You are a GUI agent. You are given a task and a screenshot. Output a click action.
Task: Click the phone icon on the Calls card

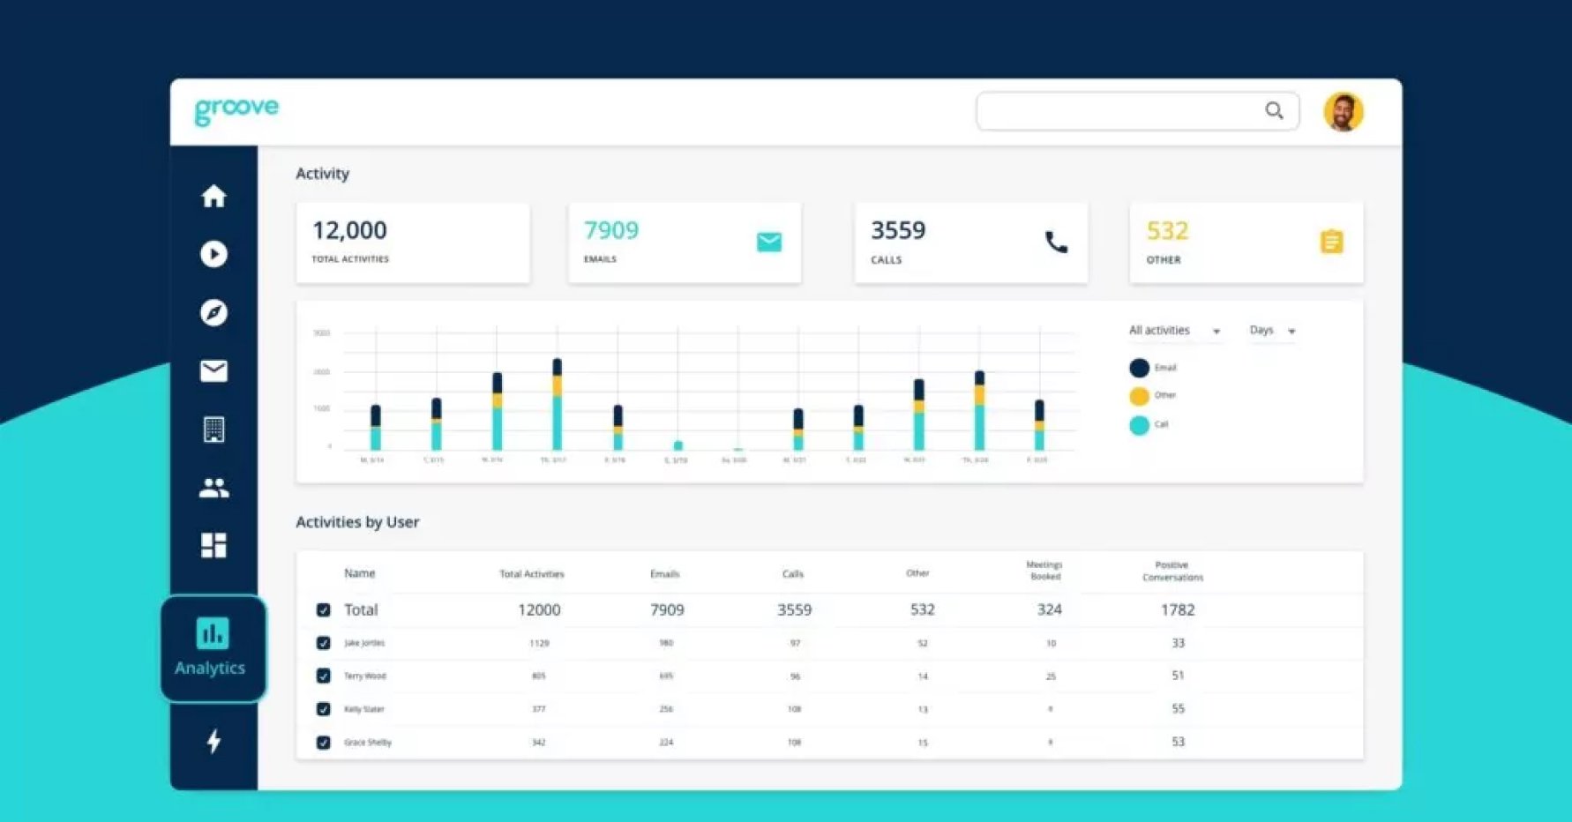1056,241
